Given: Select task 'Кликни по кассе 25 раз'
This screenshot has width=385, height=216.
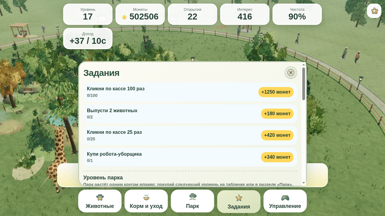Looking at the screenshot, I should coord(190,135).
